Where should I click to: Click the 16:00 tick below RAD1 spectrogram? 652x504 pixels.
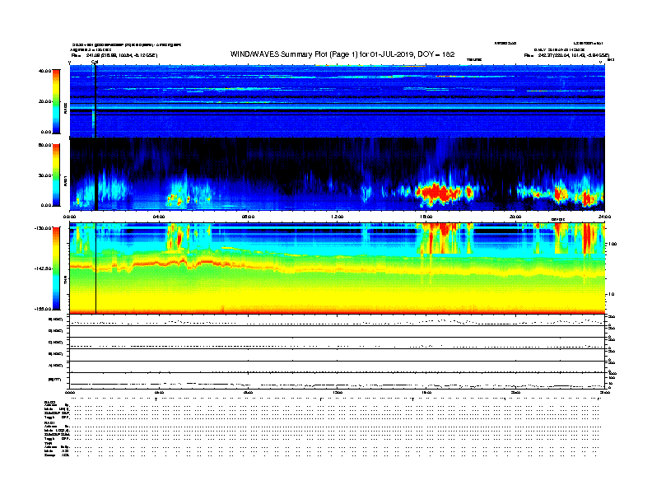coord(426,217)
